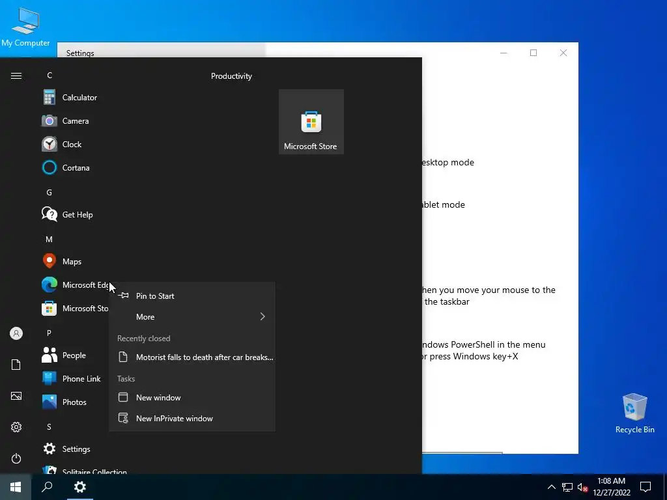Click the Productivity group title
This screenshot has height=500, width=667.
pos(231,76)
